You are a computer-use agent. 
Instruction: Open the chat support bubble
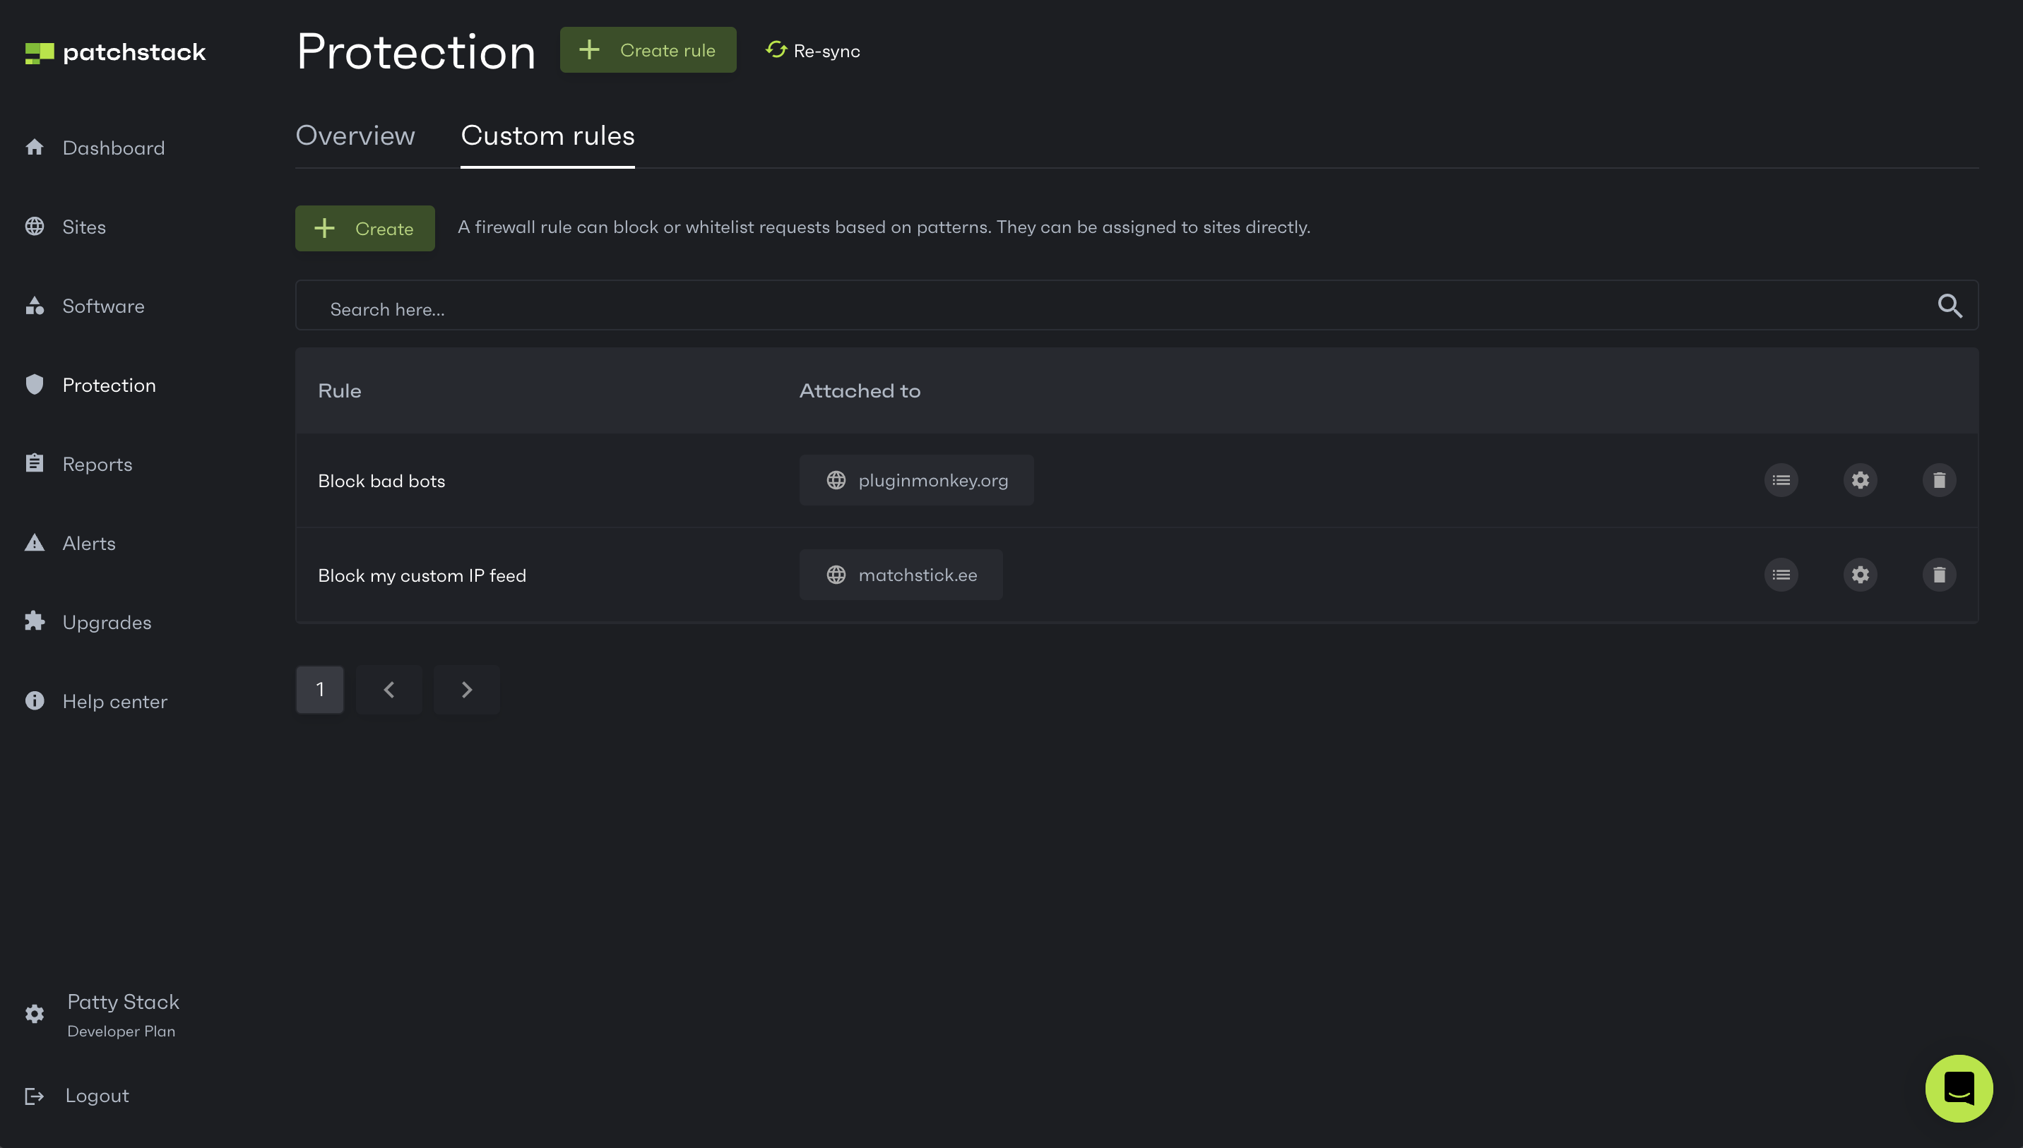click(x=1958, y=1089)
